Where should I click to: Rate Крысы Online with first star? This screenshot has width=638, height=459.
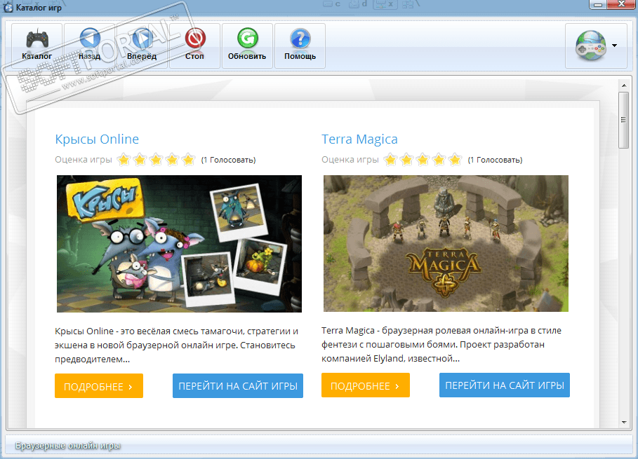124,160
